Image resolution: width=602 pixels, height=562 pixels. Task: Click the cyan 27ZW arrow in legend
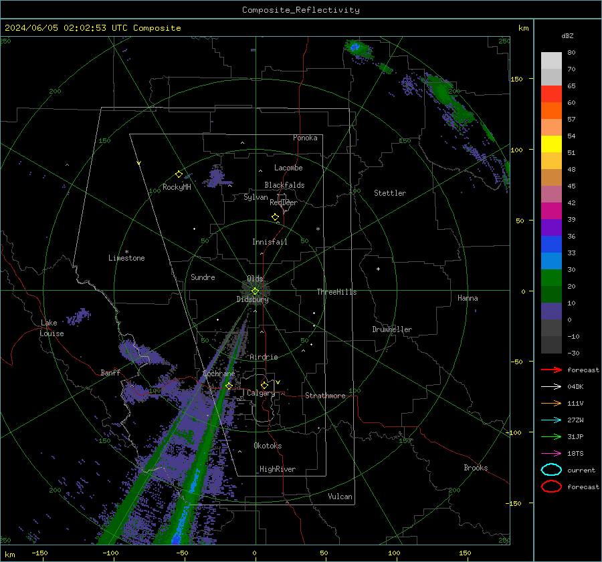click(551, 420)
